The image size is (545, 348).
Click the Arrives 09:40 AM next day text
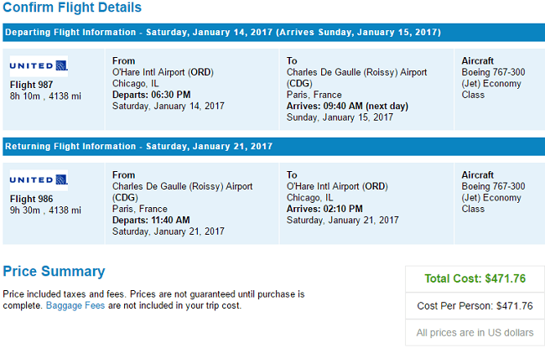[347, 106]
